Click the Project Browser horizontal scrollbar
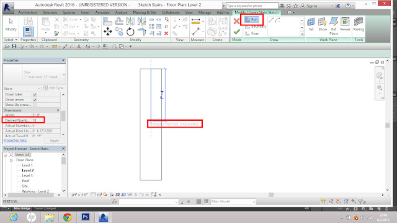This screenshot has width=397, height=223. point(32,195)
